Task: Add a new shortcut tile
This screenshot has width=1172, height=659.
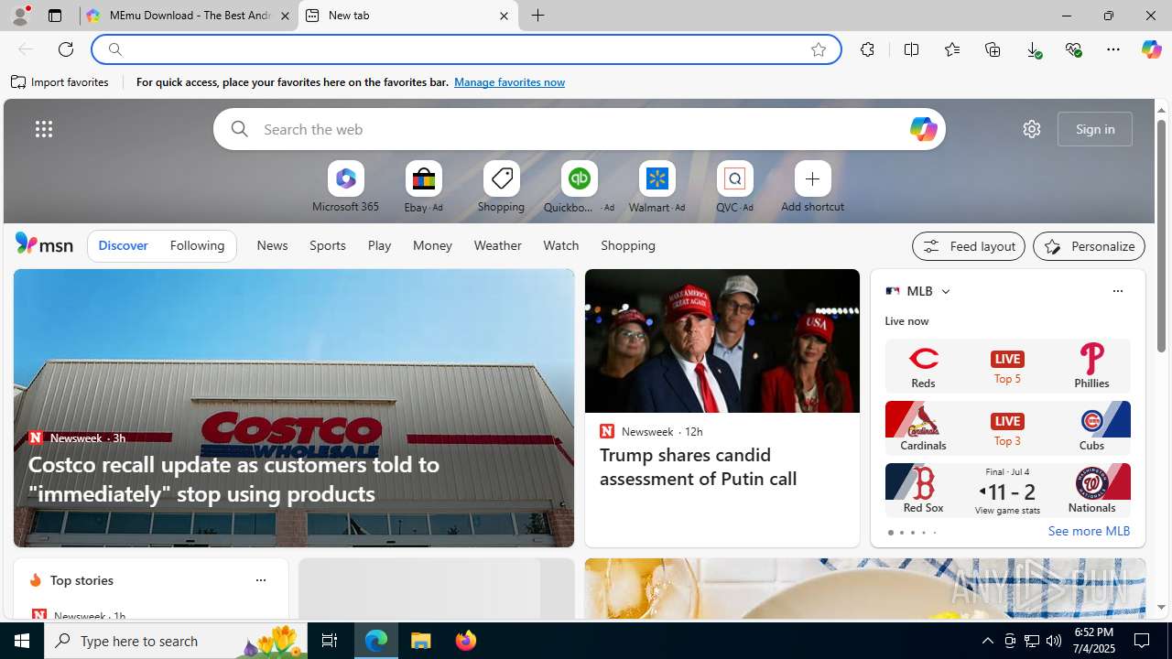Action: point(812,188)
